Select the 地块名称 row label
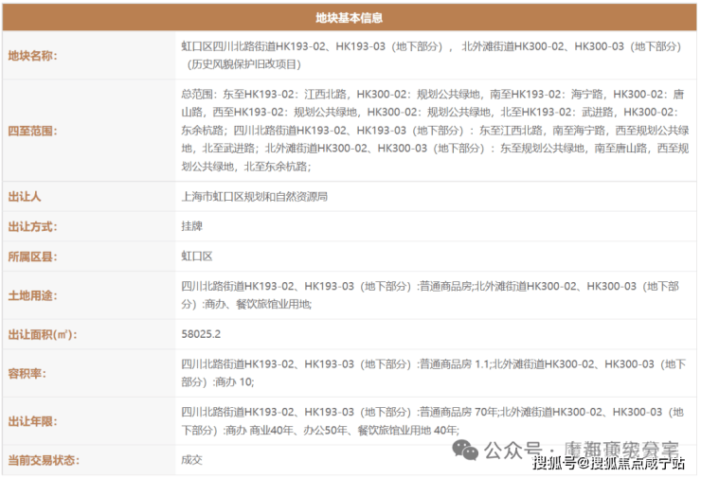The height and width of the screenshot is (478, 701). pyautogui.click(x=33, y=56)
